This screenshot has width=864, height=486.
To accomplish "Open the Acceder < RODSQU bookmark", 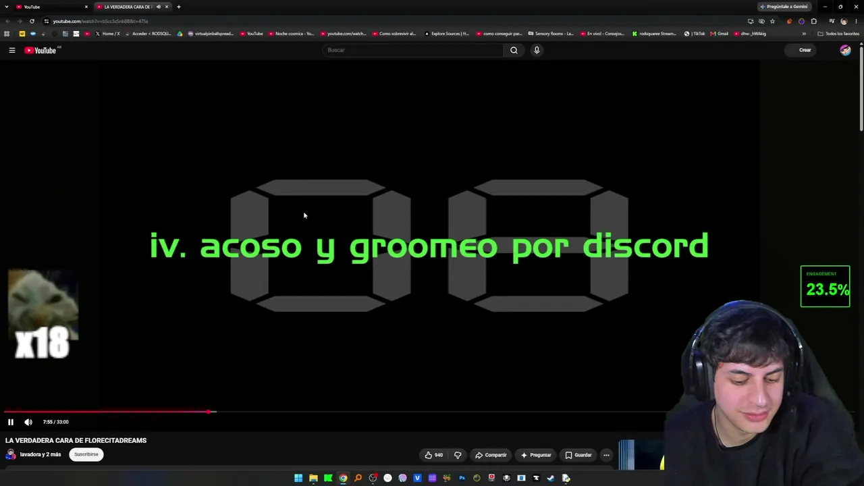I will pos(148,34).
